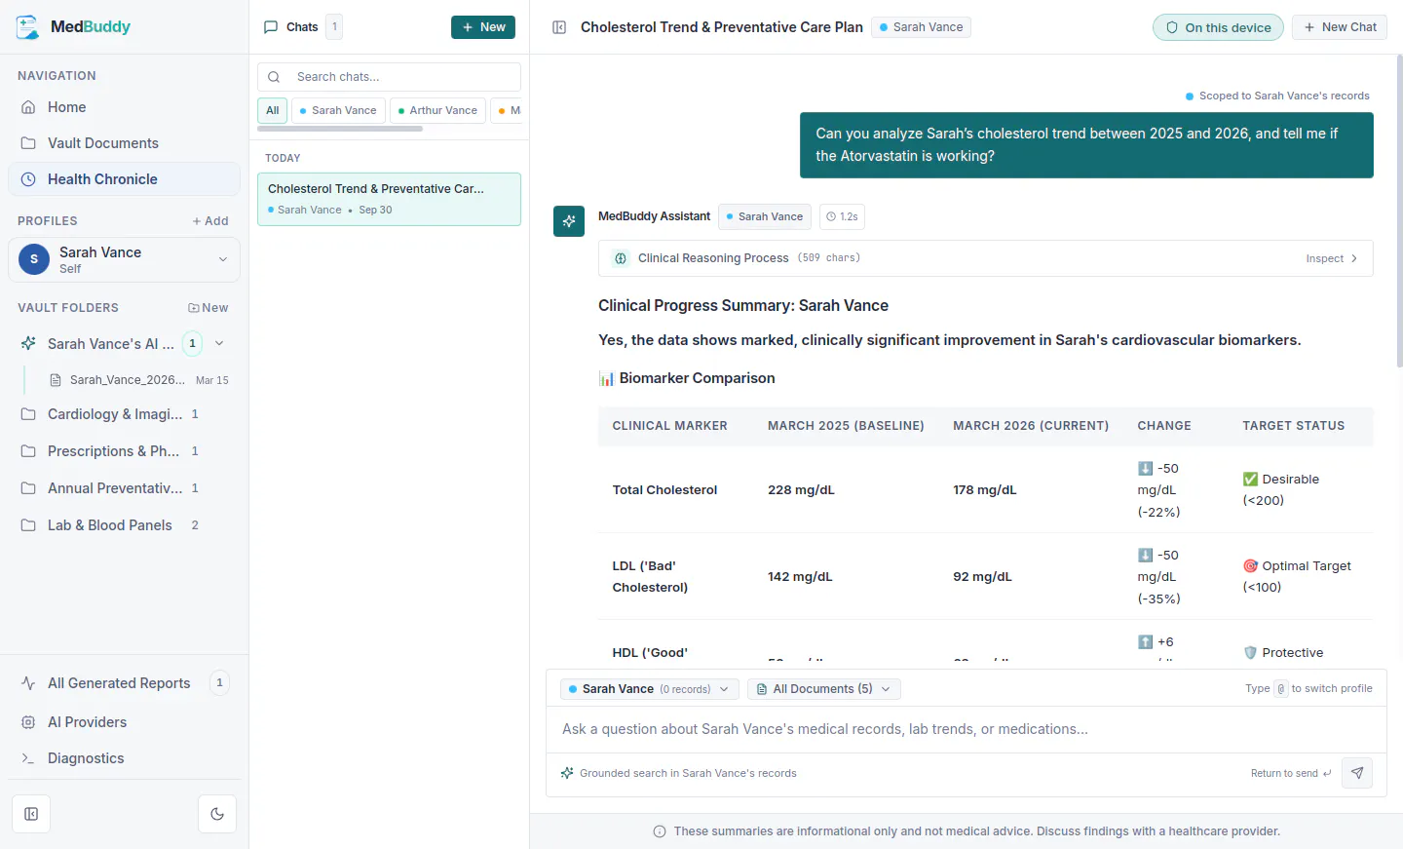Collapse Sarah Vance's AI folder chevron
The height and width of the screenshot is (849, 1403).
click(x=219, y=343)
